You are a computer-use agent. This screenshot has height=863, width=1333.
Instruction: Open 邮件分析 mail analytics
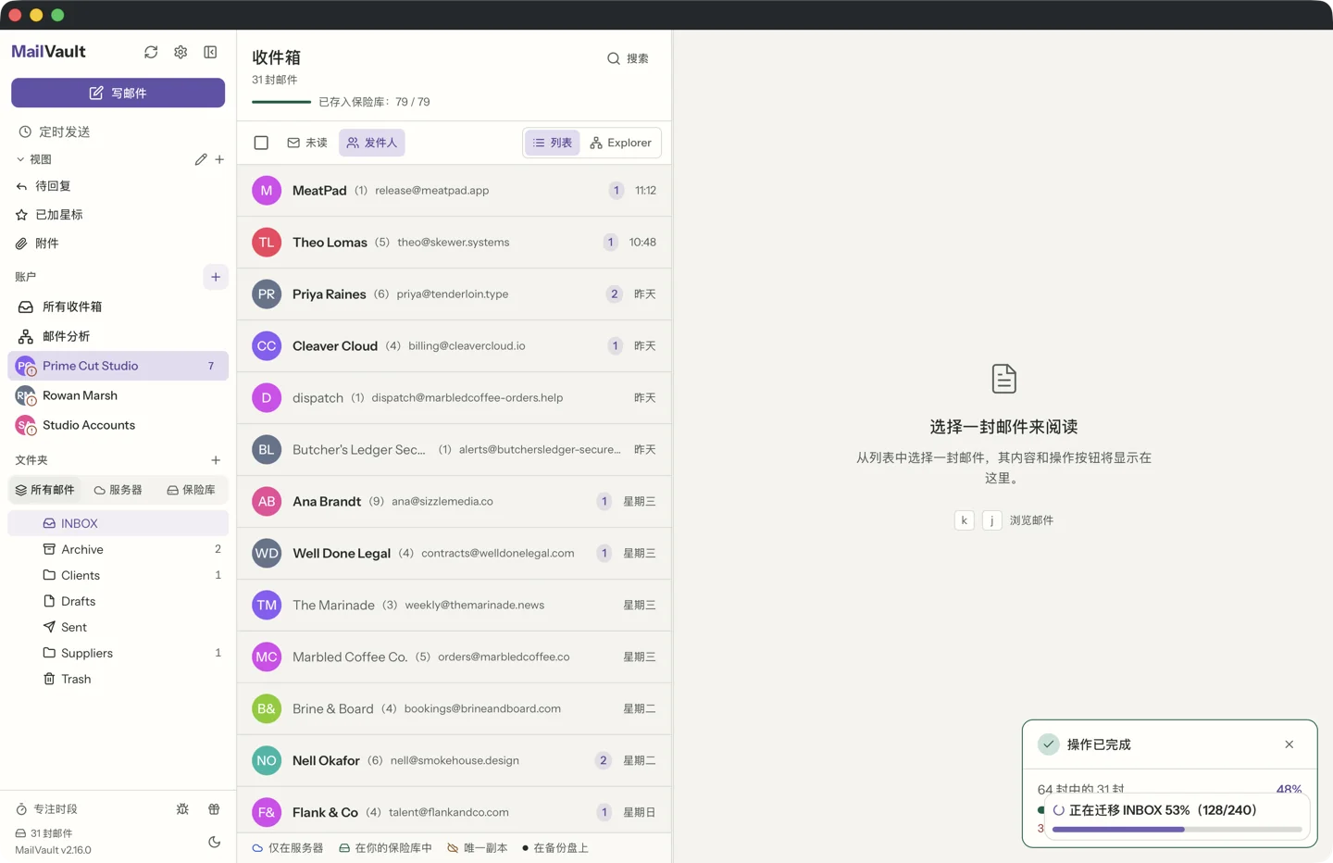point(118,336)
